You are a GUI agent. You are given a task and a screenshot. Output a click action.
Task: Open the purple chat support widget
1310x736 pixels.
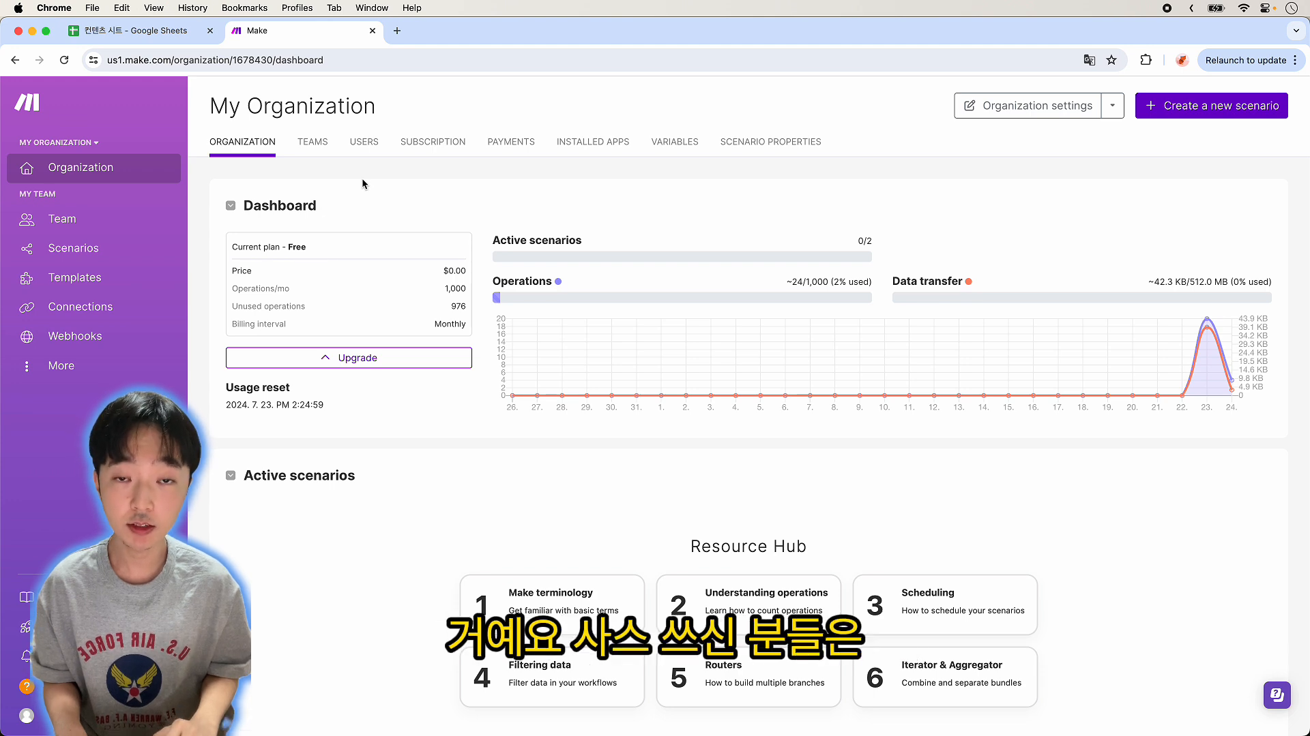1277,695
